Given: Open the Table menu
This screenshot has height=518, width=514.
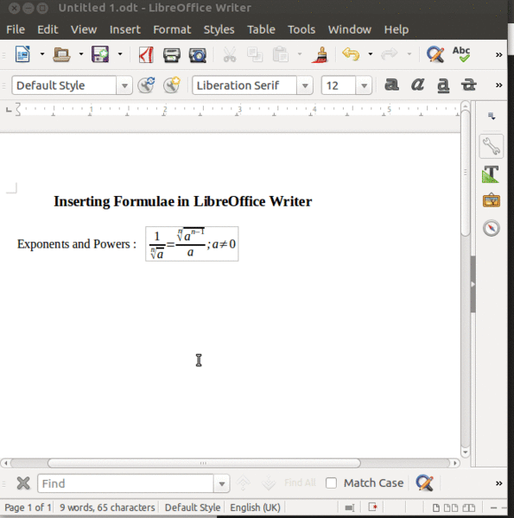Looking at the screenshot, I should [x=261, y=29].
